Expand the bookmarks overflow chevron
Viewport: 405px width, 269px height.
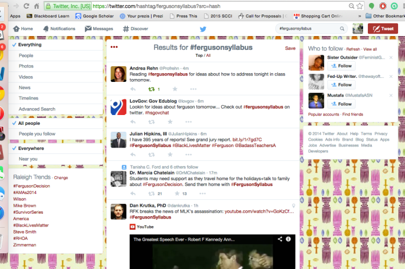point(360,16)
